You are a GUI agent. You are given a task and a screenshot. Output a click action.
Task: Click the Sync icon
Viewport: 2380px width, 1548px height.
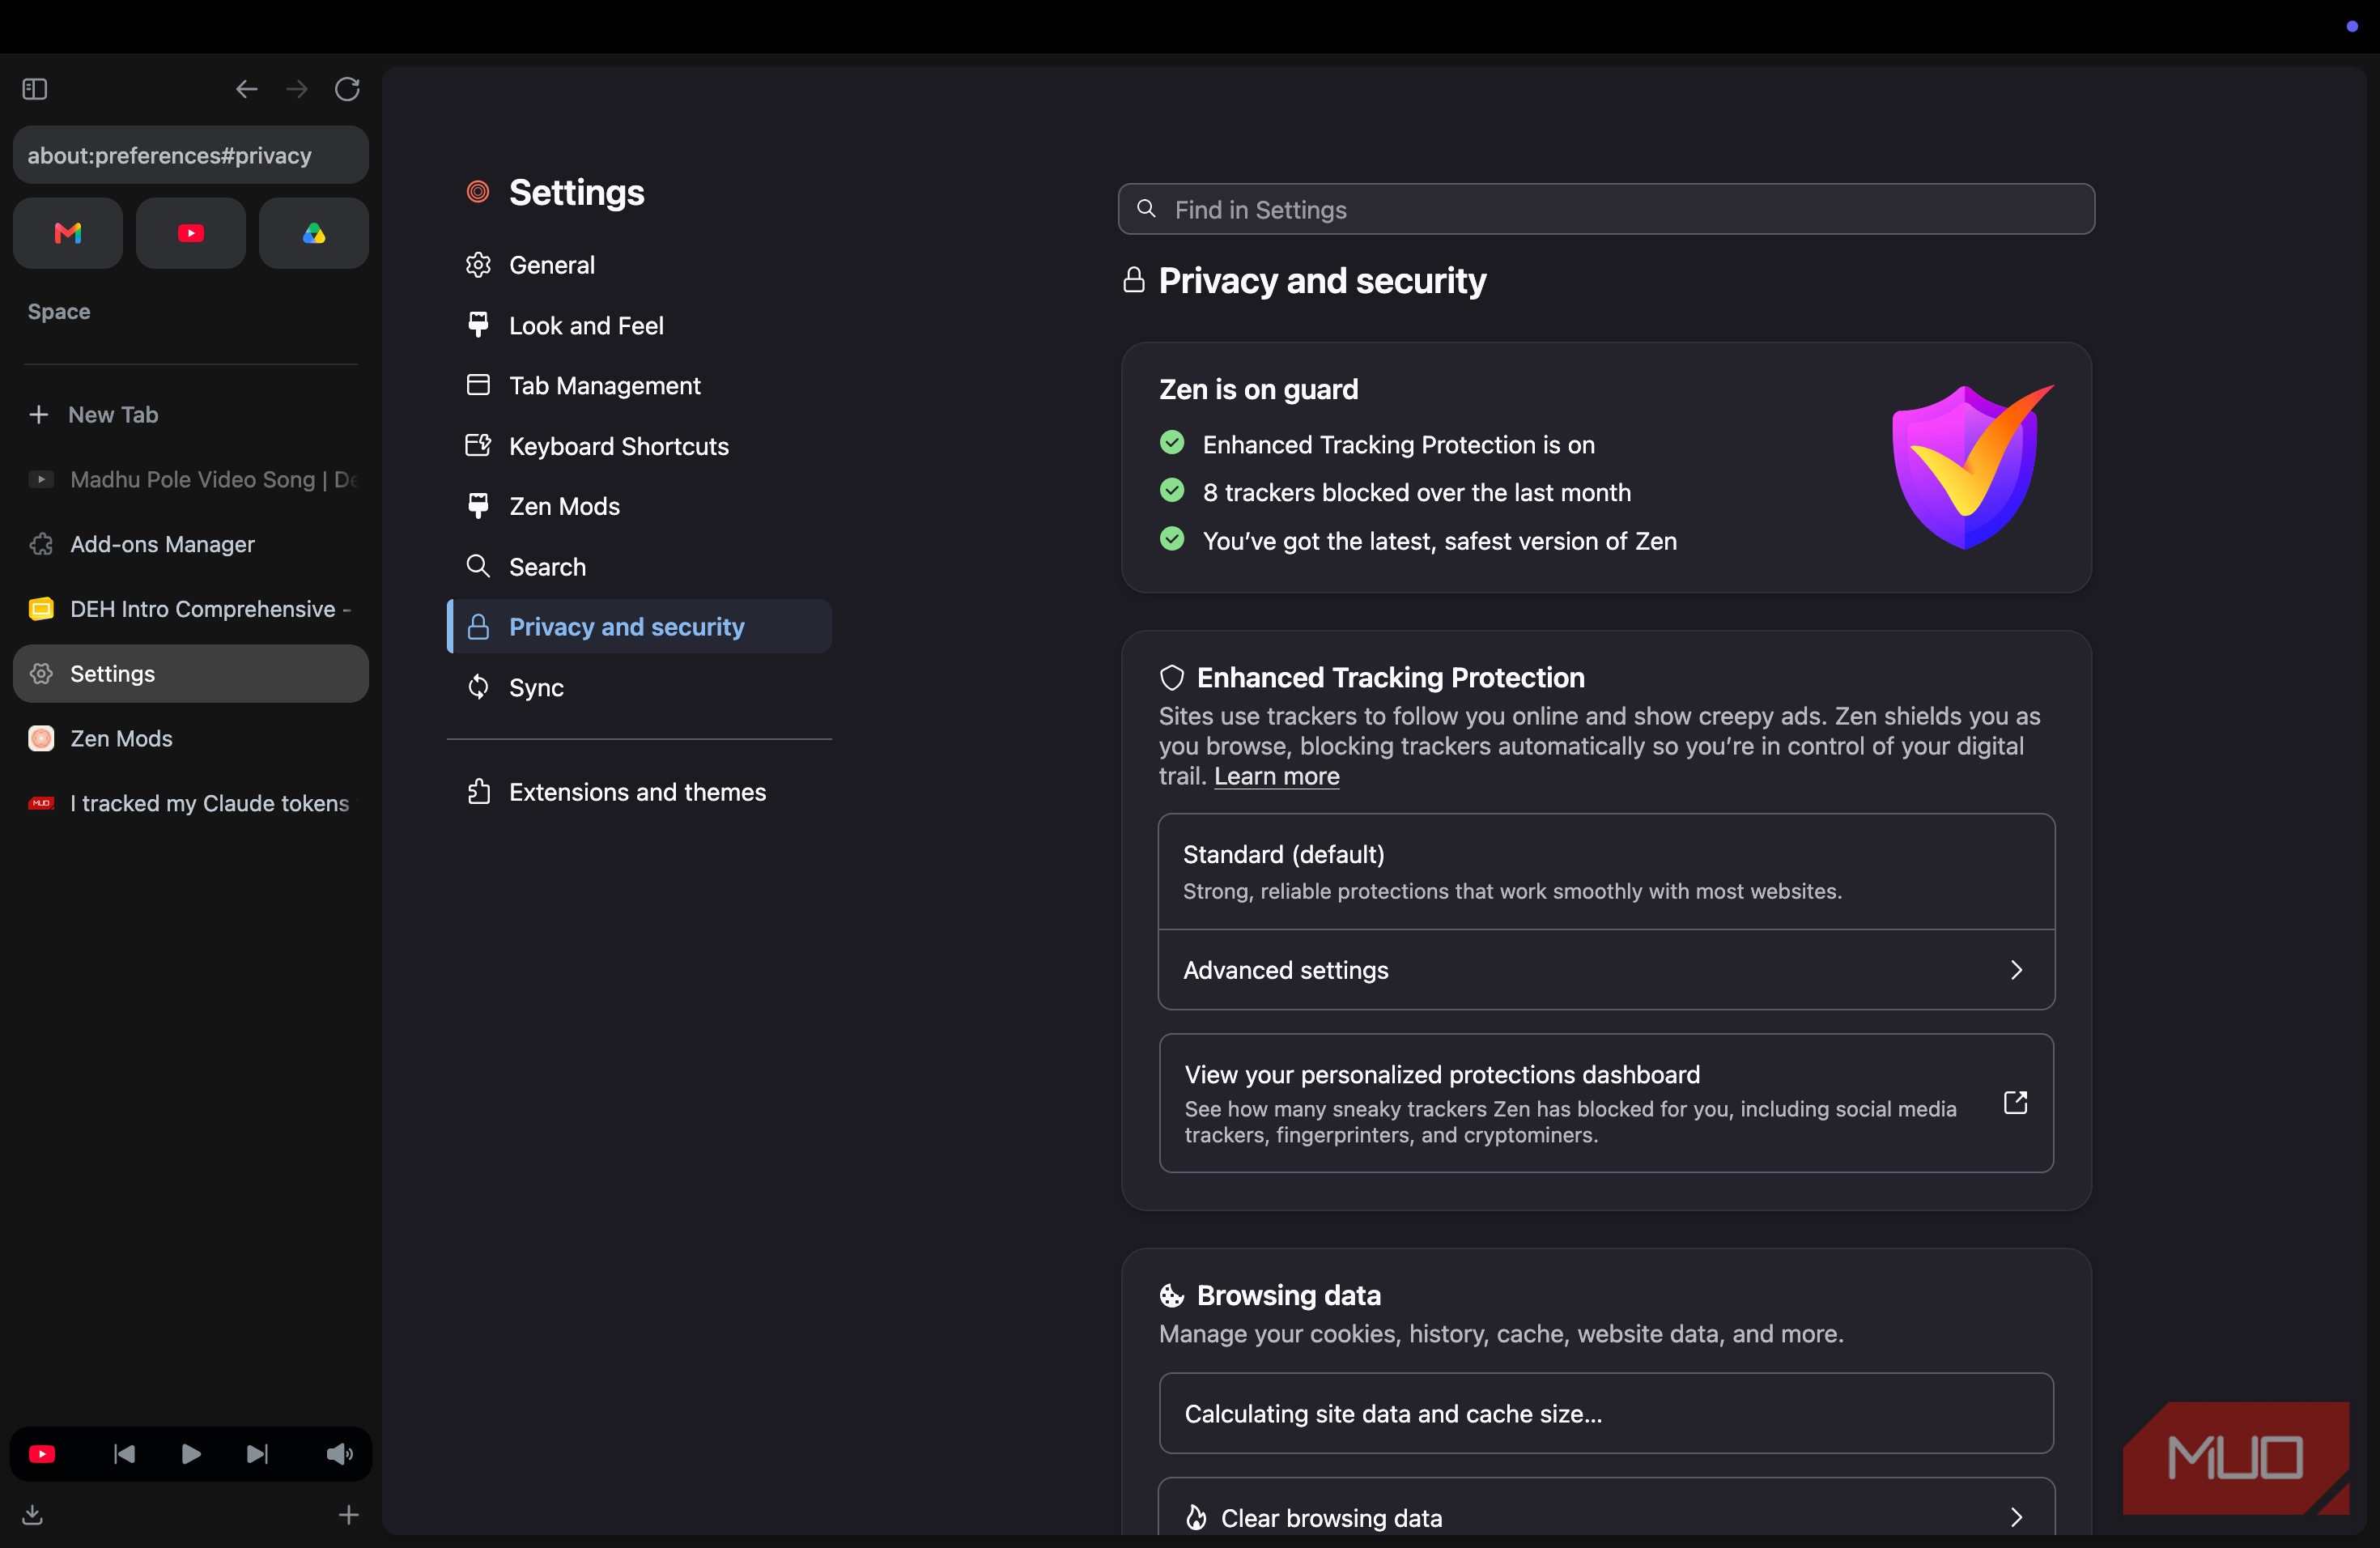(x=478, y=687)
